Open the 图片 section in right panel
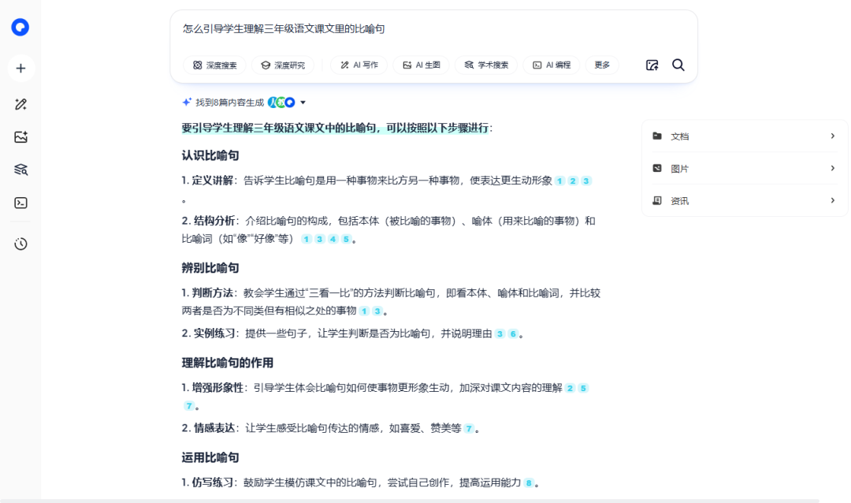851x503 pixels. [744, 168]
